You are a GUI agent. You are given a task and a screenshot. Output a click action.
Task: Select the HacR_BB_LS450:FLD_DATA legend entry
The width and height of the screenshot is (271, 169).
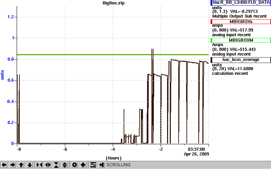pyautogui.click(x=240, y=3)
